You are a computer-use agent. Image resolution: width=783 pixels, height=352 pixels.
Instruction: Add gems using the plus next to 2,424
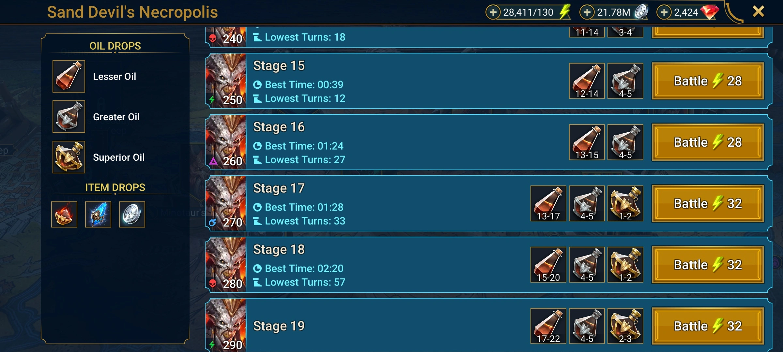664,12
